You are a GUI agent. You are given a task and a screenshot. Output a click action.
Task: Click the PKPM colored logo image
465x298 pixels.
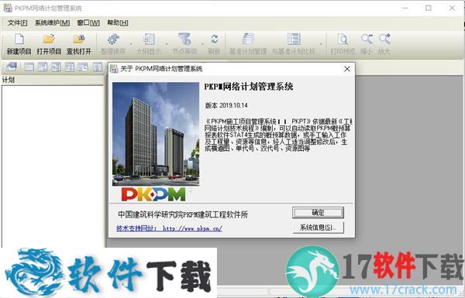coord(153,194)
